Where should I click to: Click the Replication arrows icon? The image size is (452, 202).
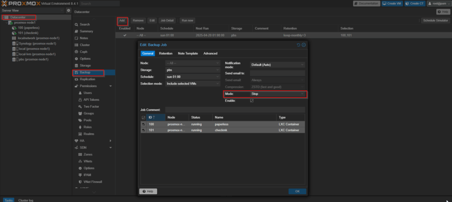tap(76, 79)
